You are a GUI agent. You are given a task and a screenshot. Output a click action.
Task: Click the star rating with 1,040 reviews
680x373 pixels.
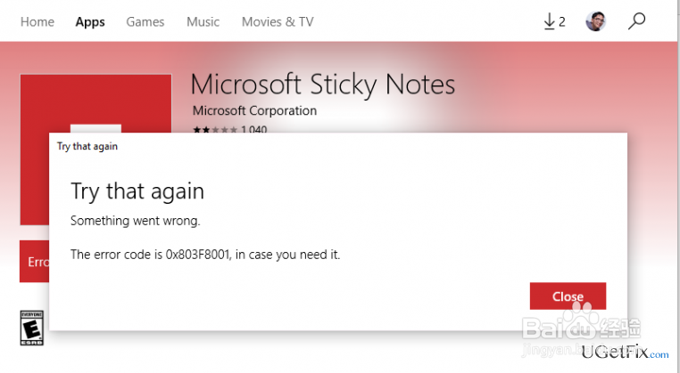click(230, 129)
